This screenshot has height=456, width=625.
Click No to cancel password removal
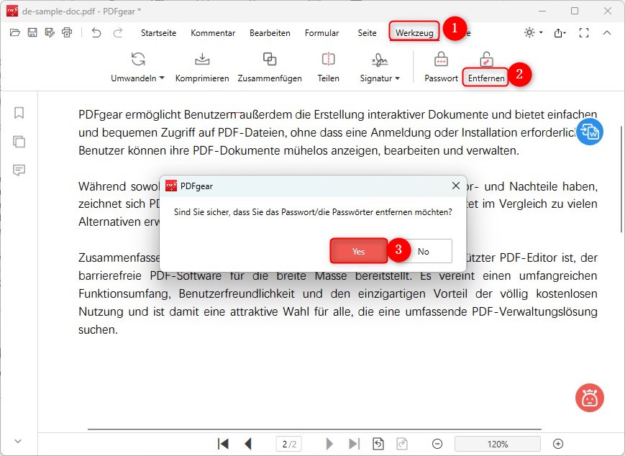423,251
